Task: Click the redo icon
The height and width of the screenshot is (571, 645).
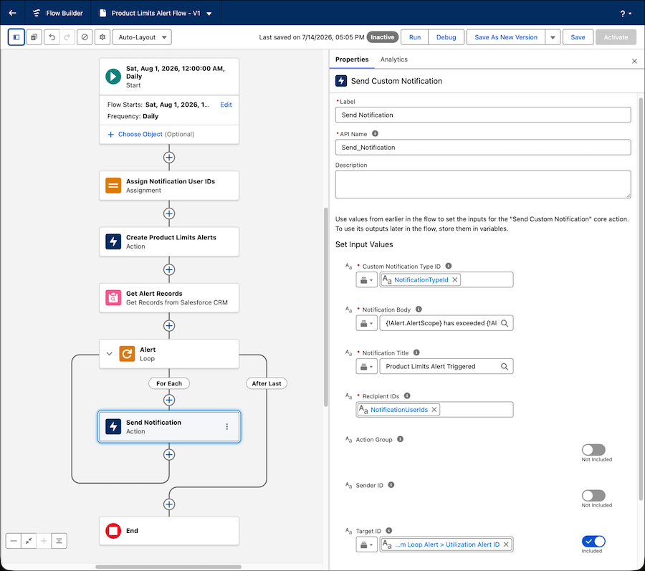Action: click(67, 37)
